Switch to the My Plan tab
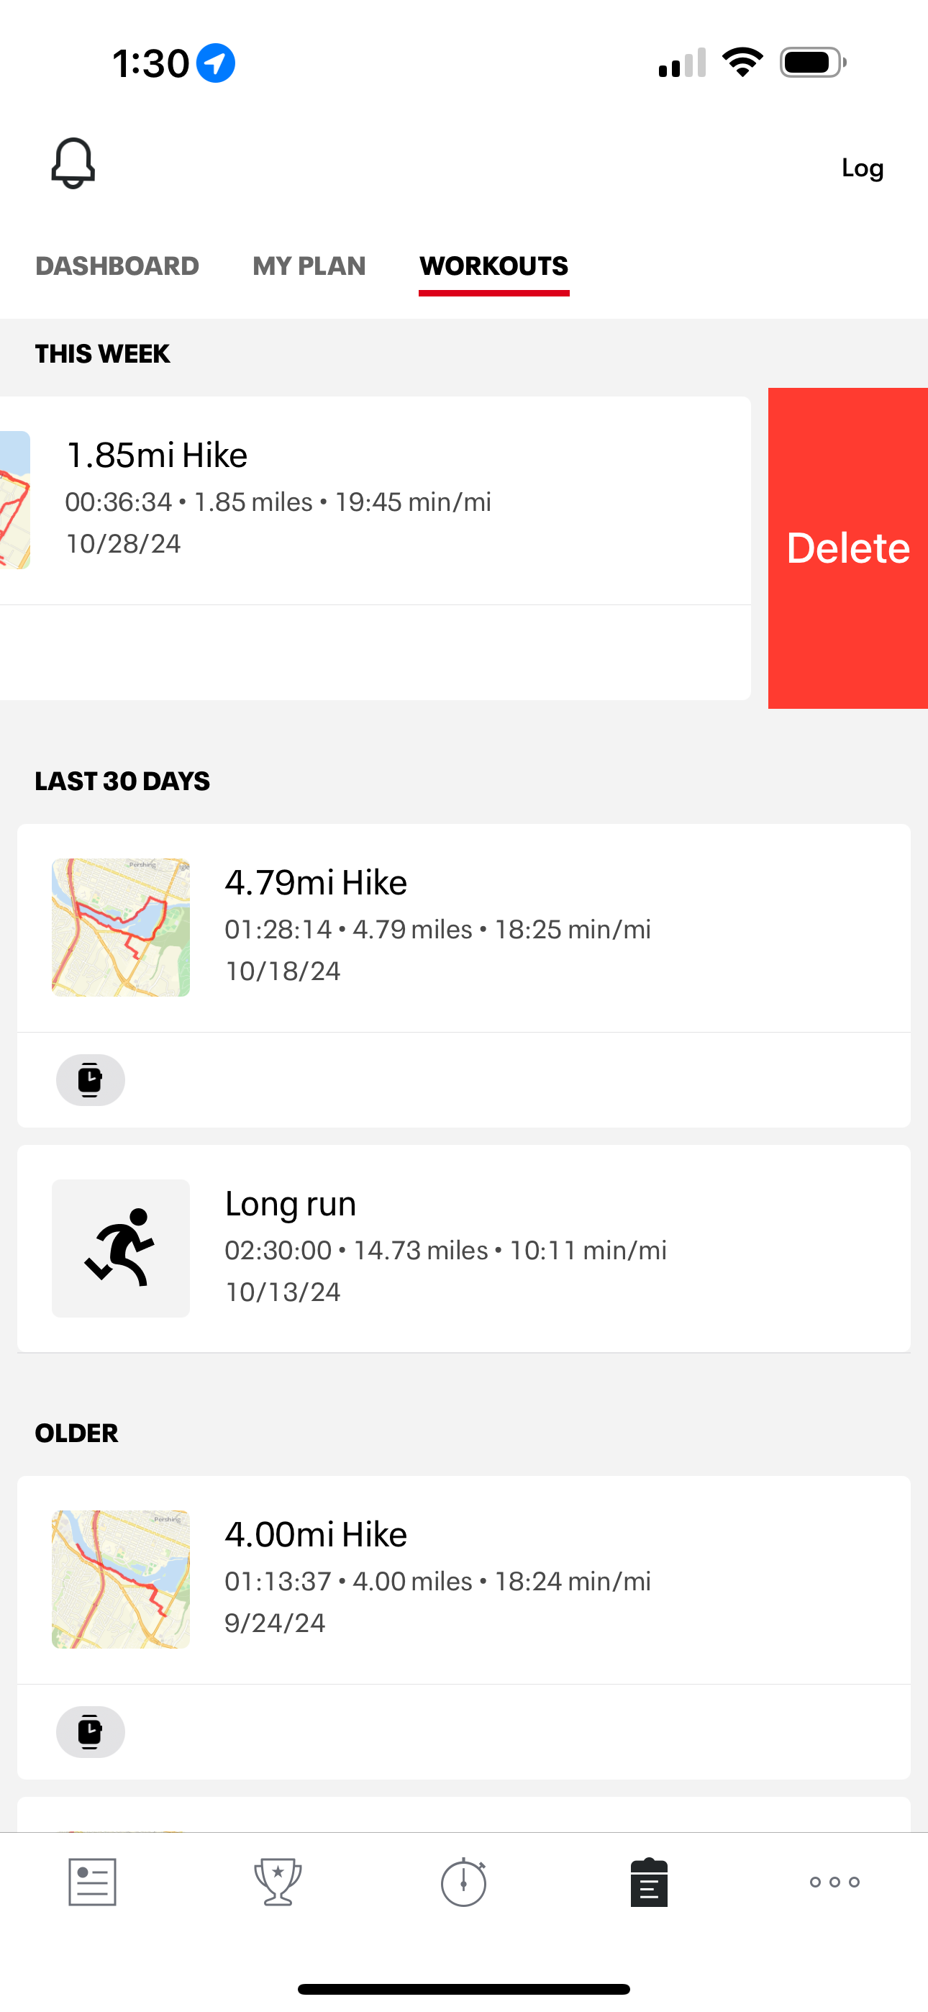This screenshot has width=928, height=2012. pyautogui.click(x=309, y=266)
